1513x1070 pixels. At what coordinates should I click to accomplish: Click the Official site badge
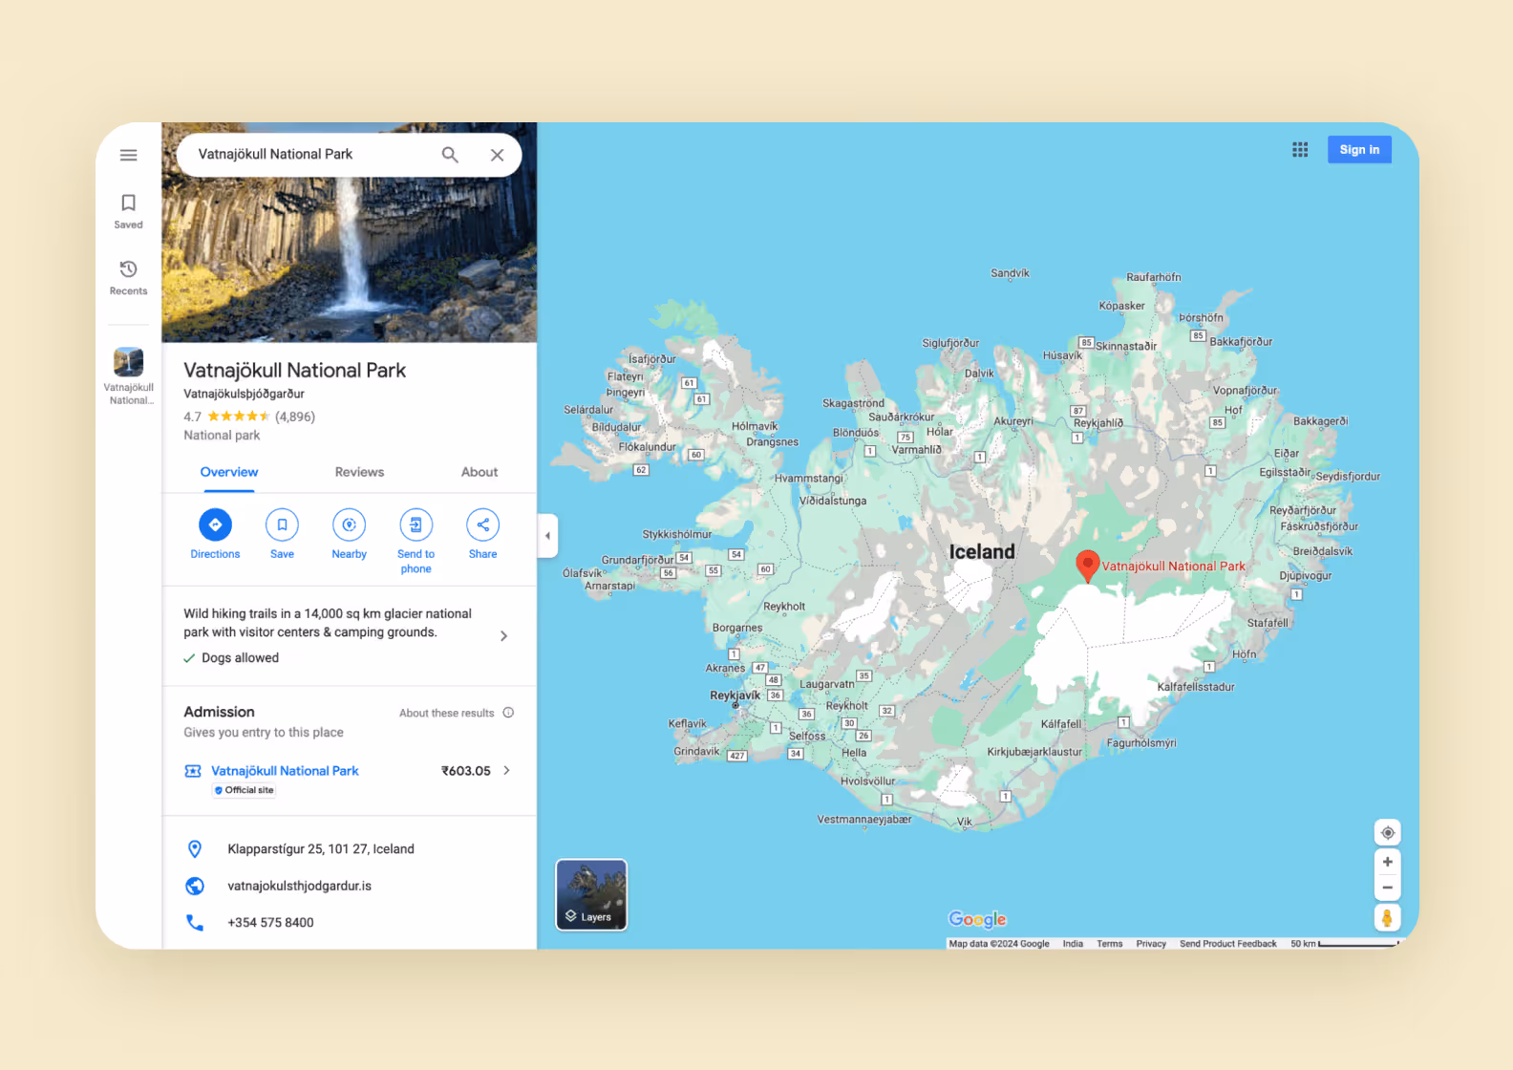click(x=245, y=790)
